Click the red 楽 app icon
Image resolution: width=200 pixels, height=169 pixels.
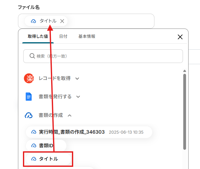pos(29,78)
